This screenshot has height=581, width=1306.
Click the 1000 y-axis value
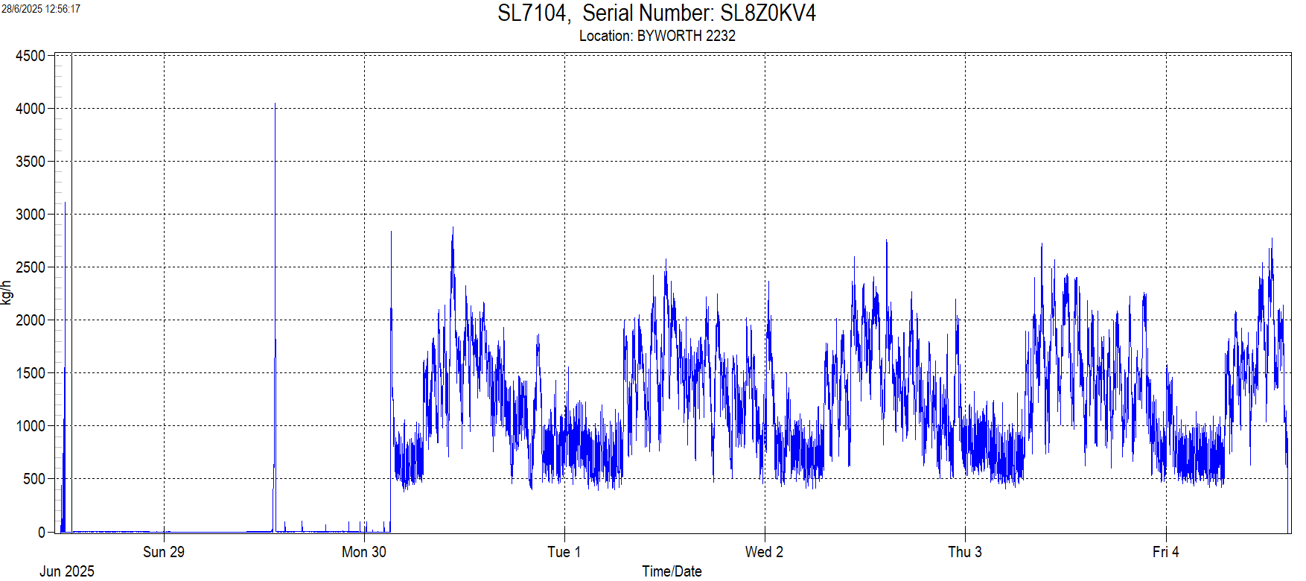31,426
